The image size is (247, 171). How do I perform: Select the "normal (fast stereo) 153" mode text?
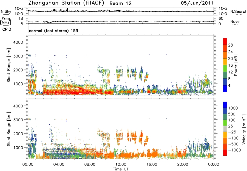[x=53, y=31]
